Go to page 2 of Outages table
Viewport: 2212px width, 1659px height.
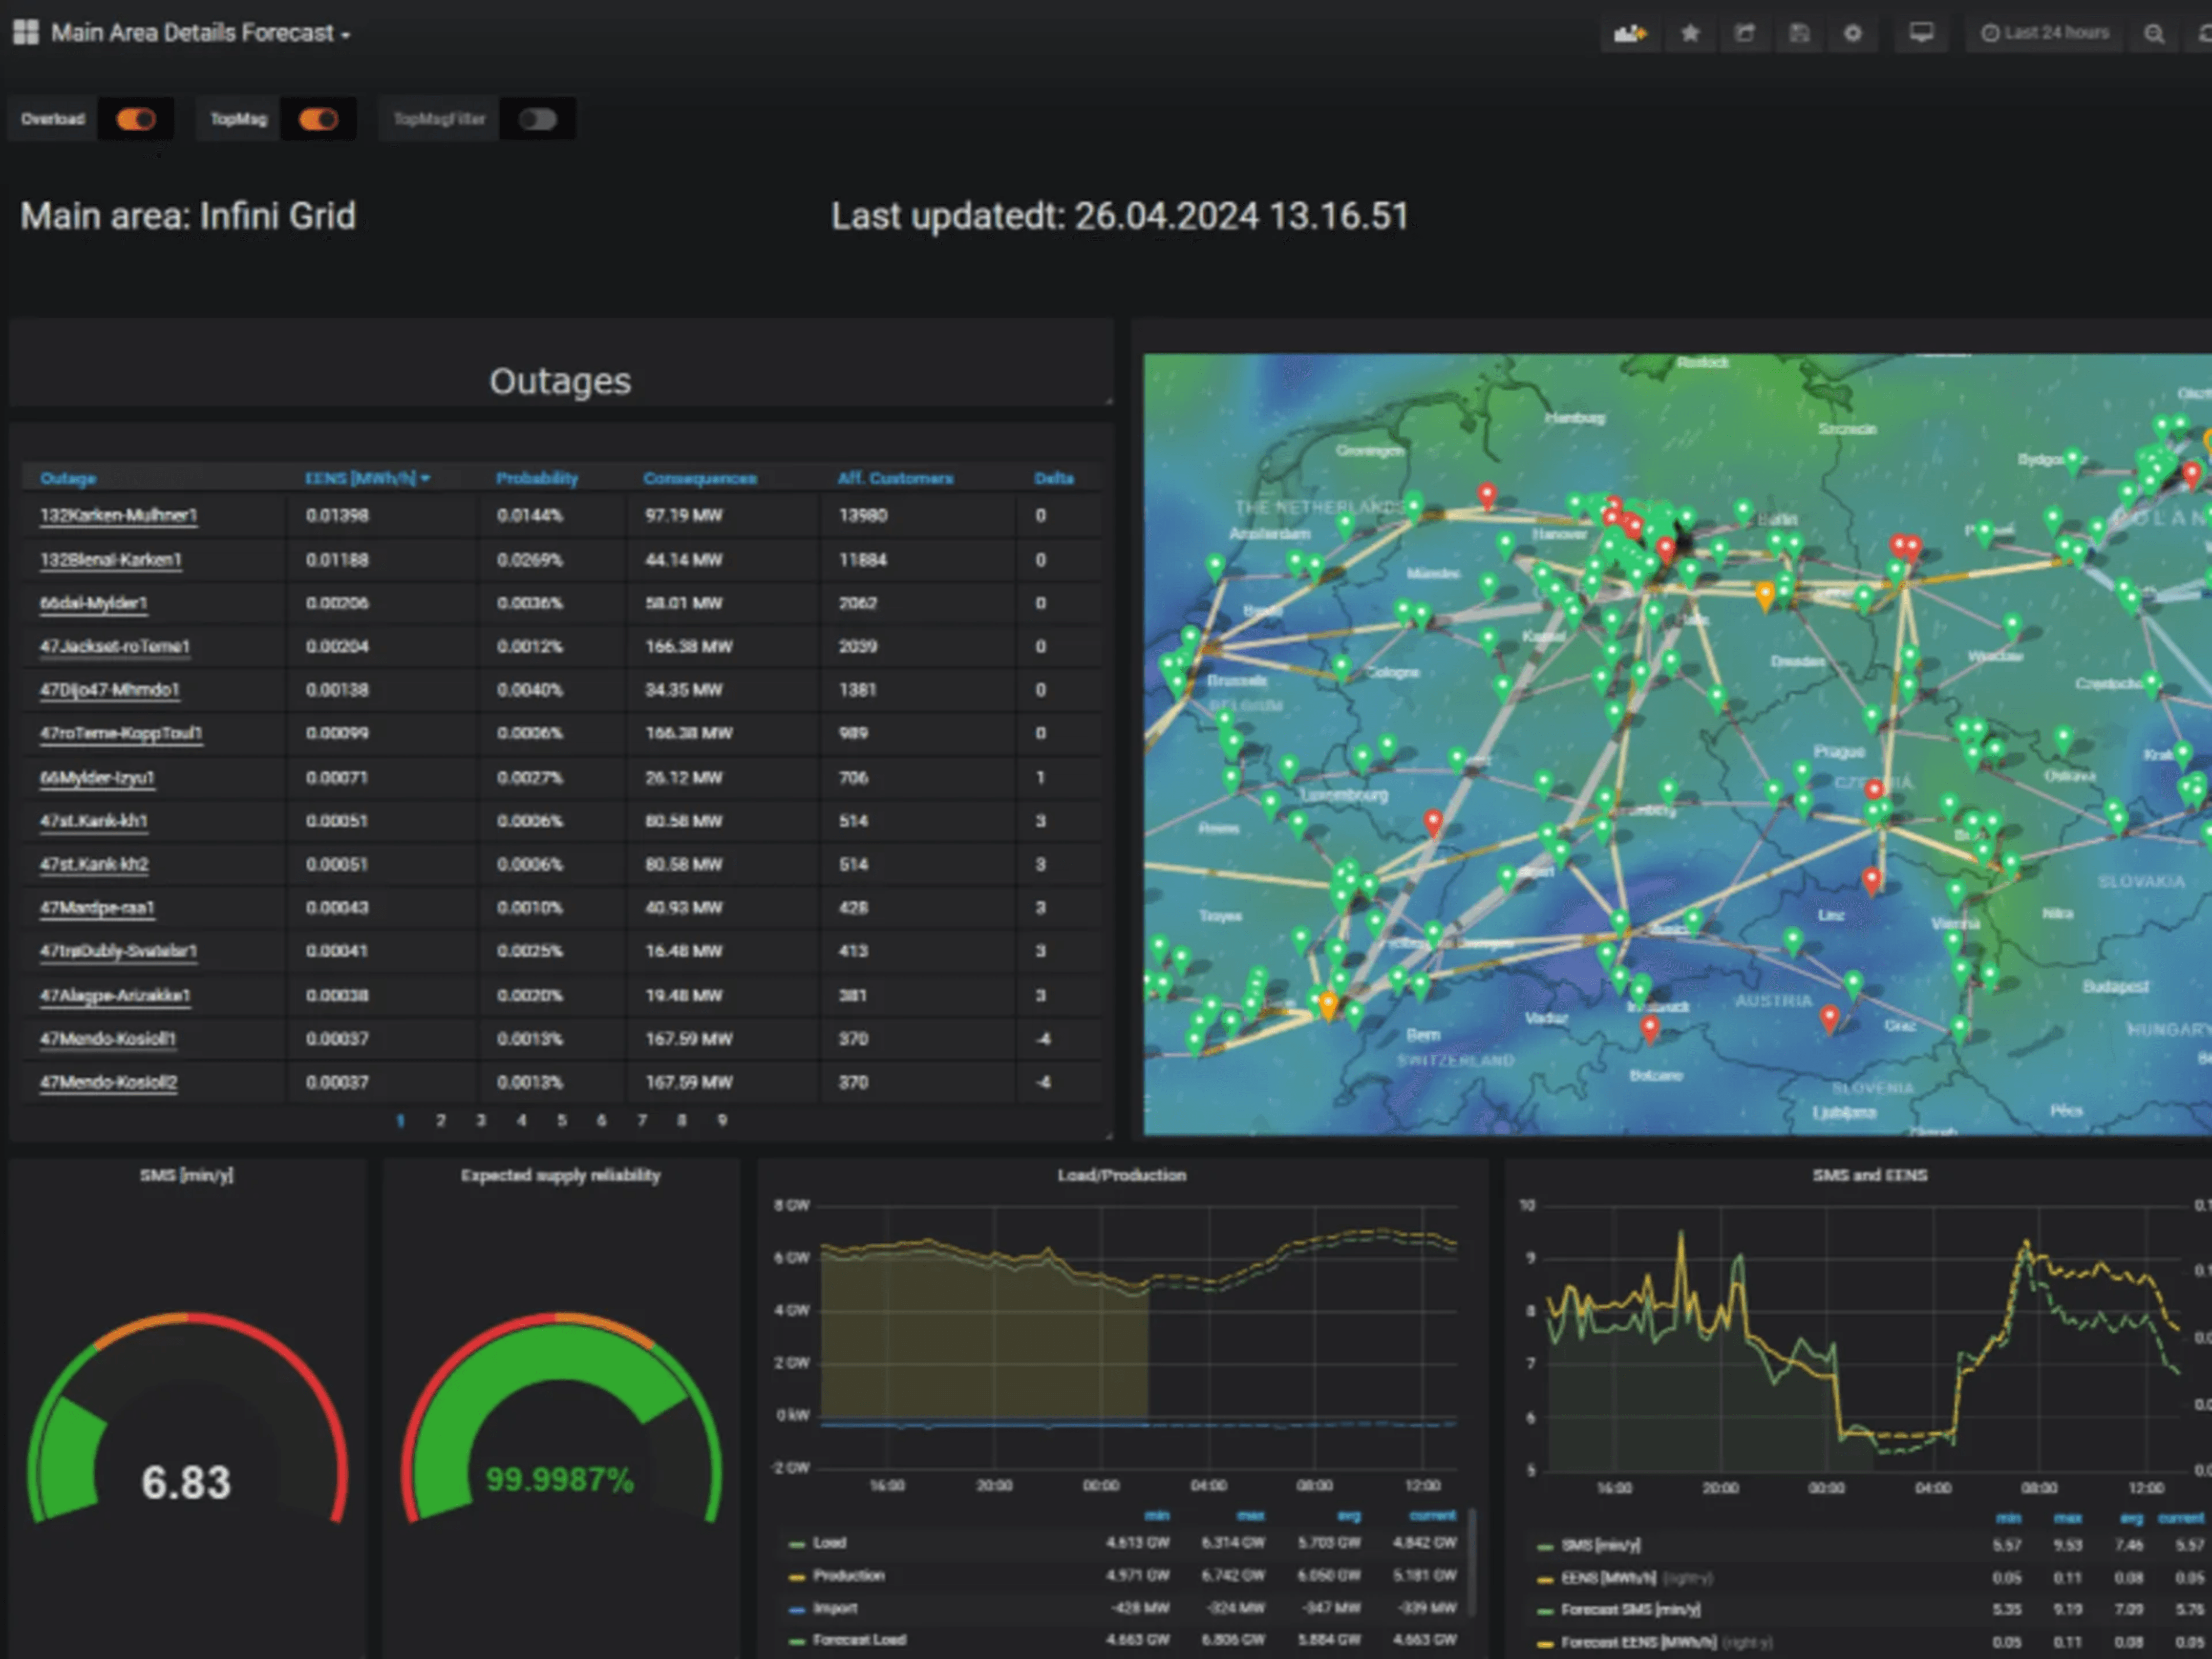(441, 1121)
